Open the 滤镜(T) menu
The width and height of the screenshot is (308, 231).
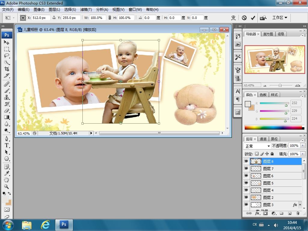point(86,9)
